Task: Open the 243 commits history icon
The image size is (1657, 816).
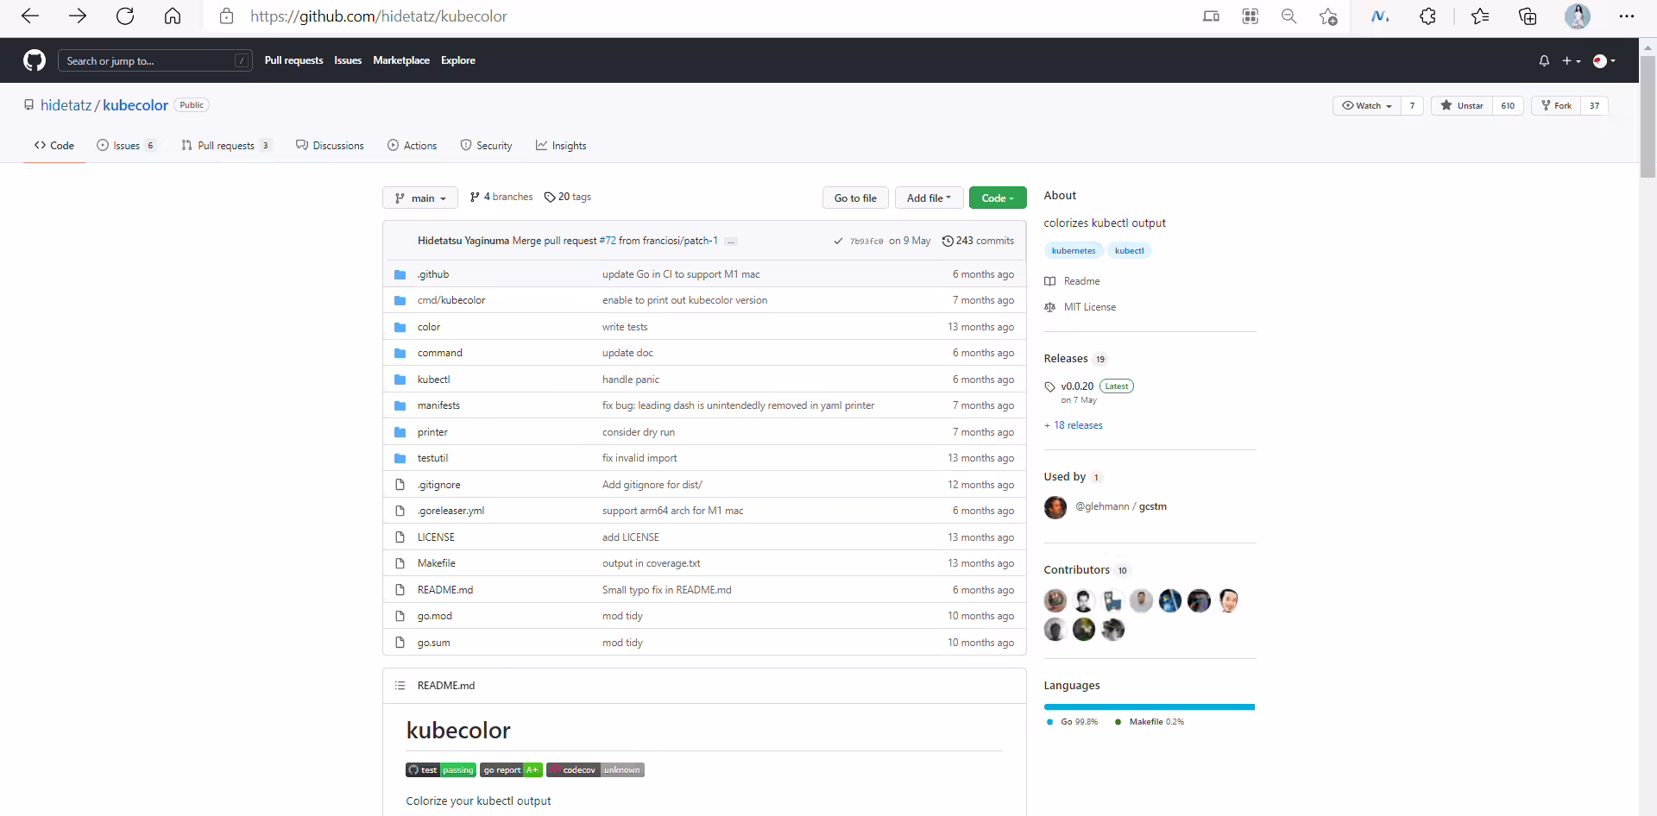Action: pyautogui.click(x=948, y=241)
